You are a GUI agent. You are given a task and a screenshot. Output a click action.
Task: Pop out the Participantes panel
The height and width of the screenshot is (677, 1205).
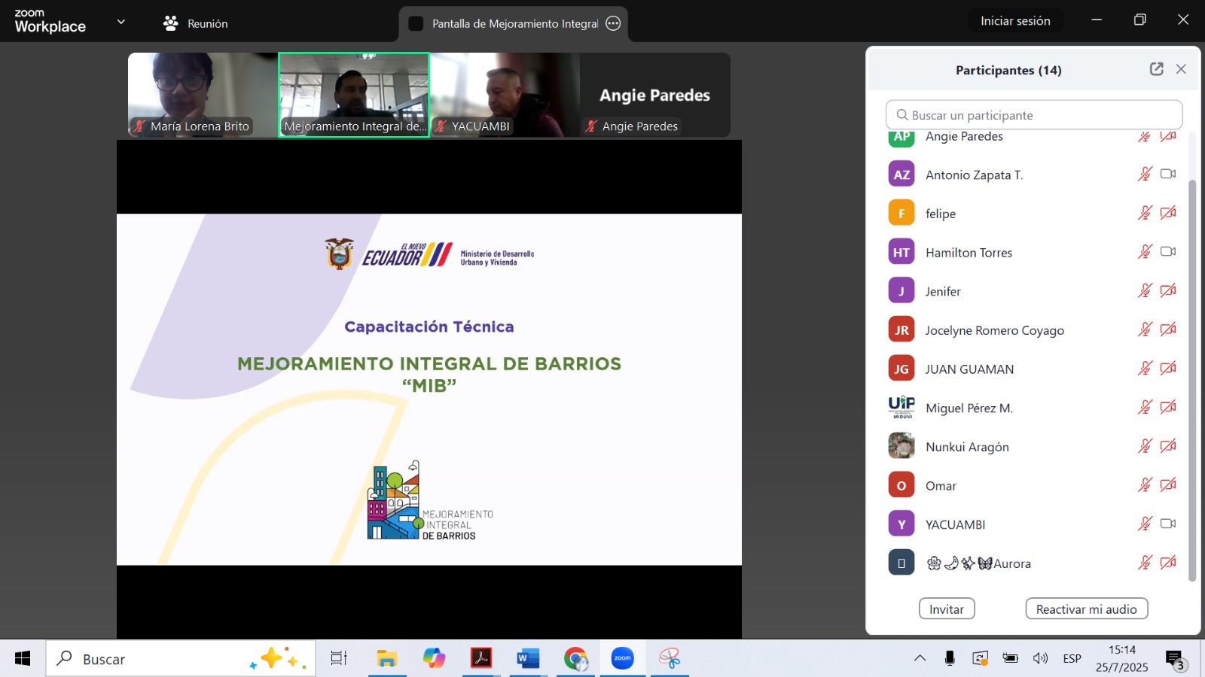[x=1157, y=68]
